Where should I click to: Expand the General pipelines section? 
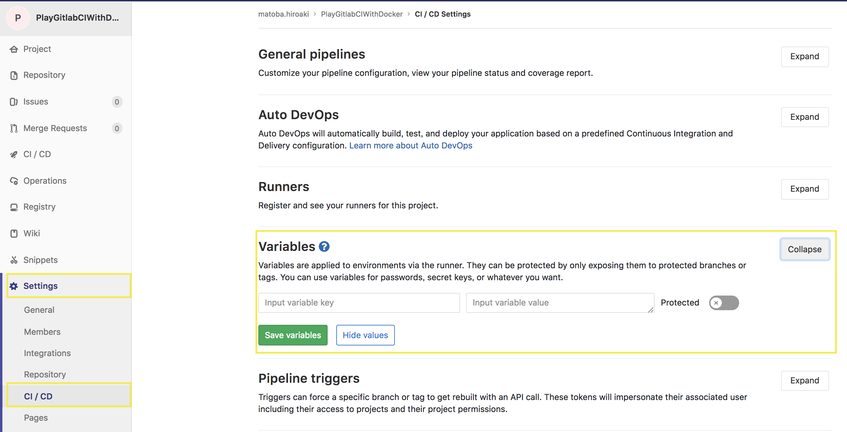(x=804, y=57)
